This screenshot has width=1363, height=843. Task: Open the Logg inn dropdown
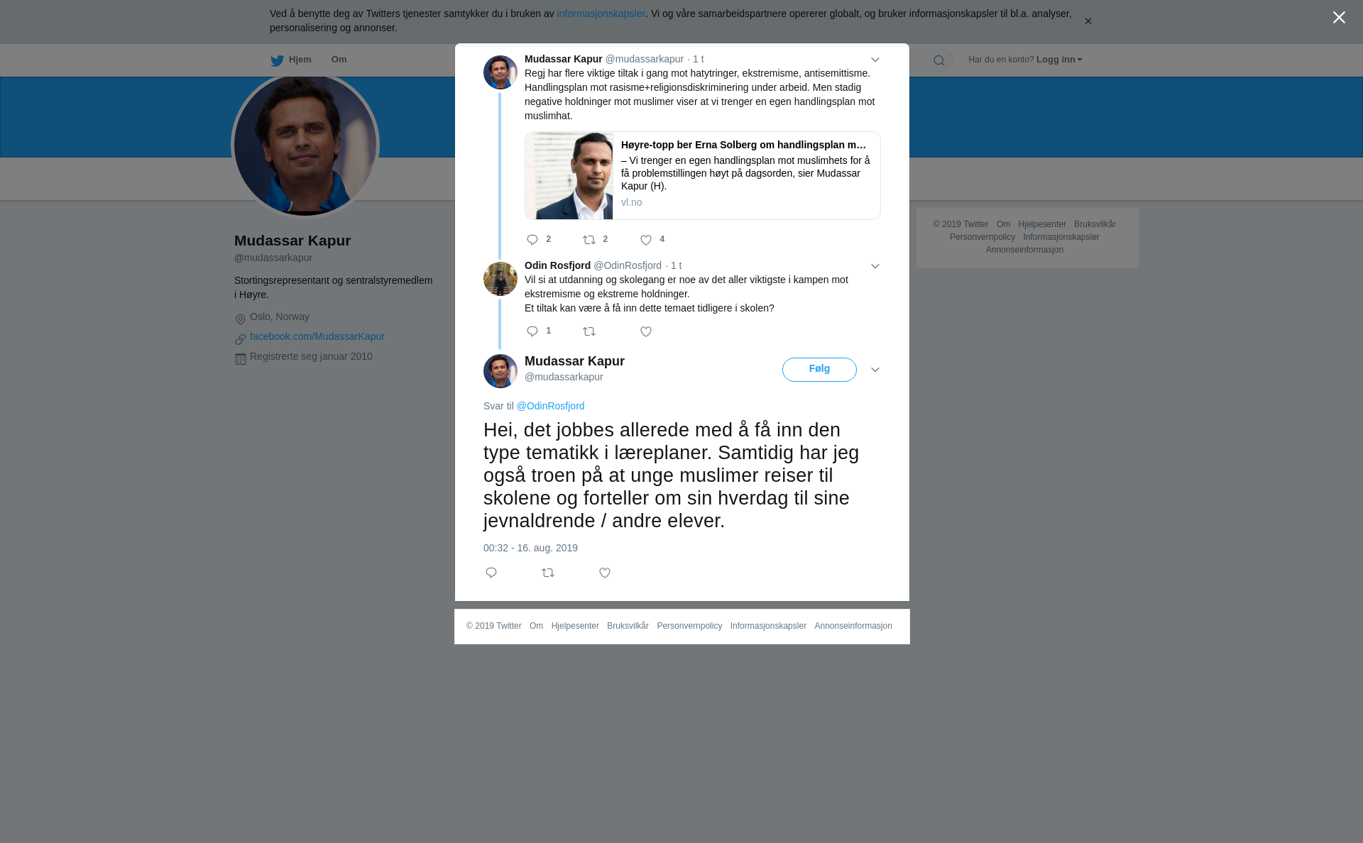[x=1059, y=60]
